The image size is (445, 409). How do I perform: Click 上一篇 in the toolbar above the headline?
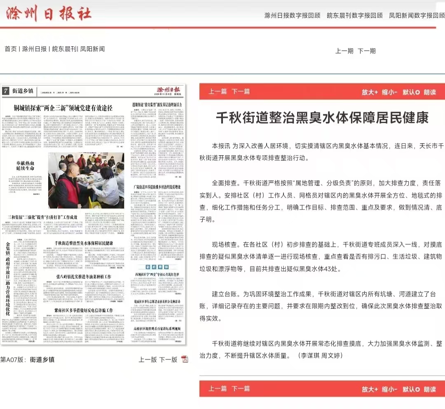(x=218, y=92)
